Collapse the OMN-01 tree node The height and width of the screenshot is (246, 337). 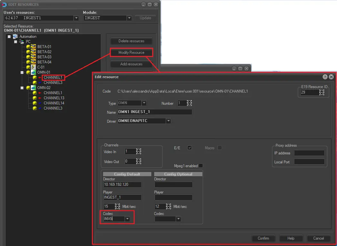point(22,72)
